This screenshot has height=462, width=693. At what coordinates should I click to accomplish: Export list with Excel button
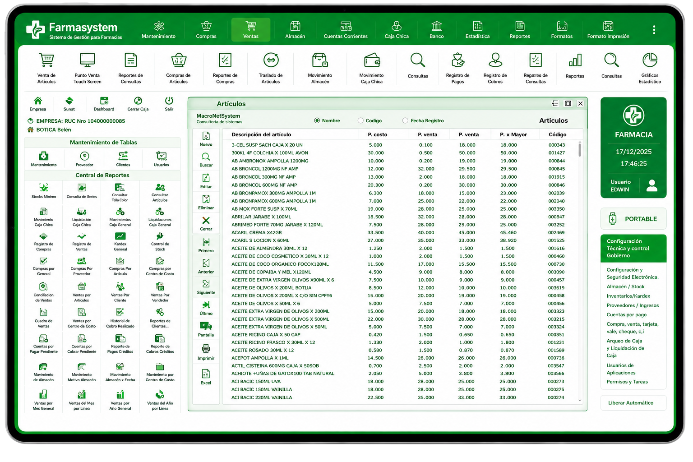206,377
